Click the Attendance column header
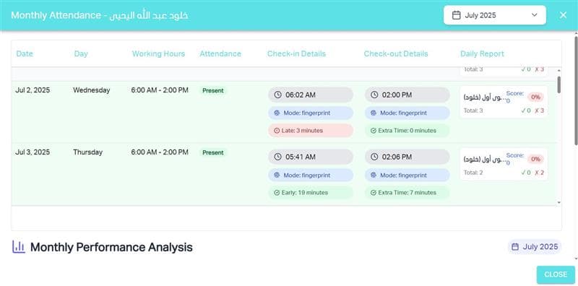This screenshot has height=286, width=578. (x=220, y=54)
